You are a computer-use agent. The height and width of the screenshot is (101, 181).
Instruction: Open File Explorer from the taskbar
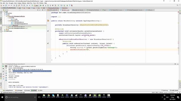pos(44,95)
